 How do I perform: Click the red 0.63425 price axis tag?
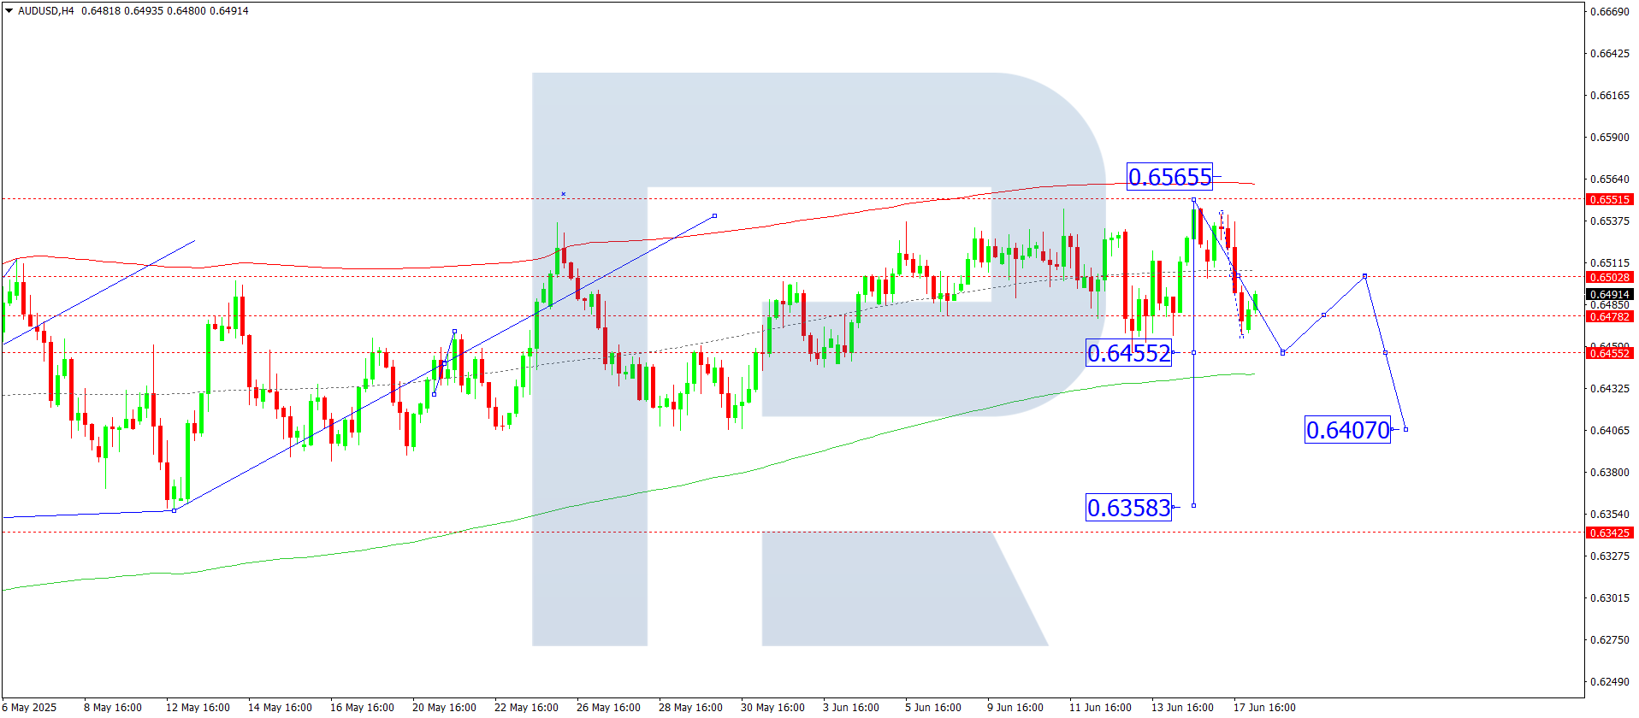(x=1609, y=533)
